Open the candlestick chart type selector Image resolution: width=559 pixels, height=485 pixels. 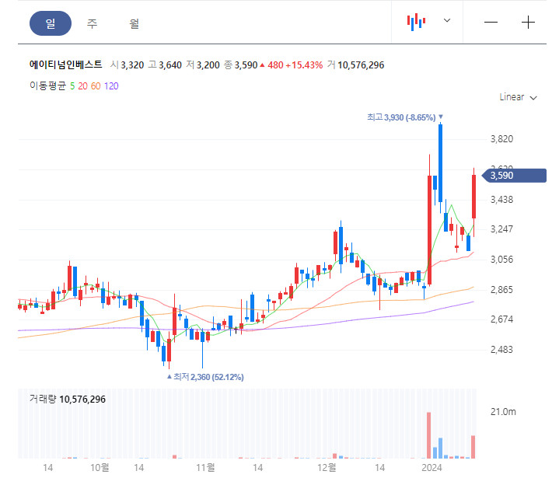[416, 22]
